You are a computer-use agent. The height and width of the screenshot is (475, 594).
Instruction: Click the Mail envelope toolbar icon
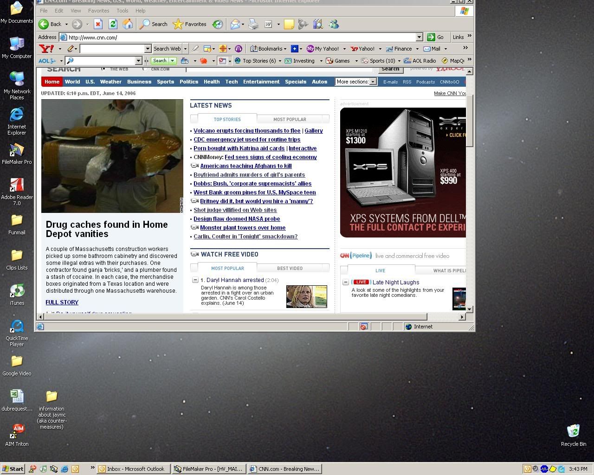(235, 24)
